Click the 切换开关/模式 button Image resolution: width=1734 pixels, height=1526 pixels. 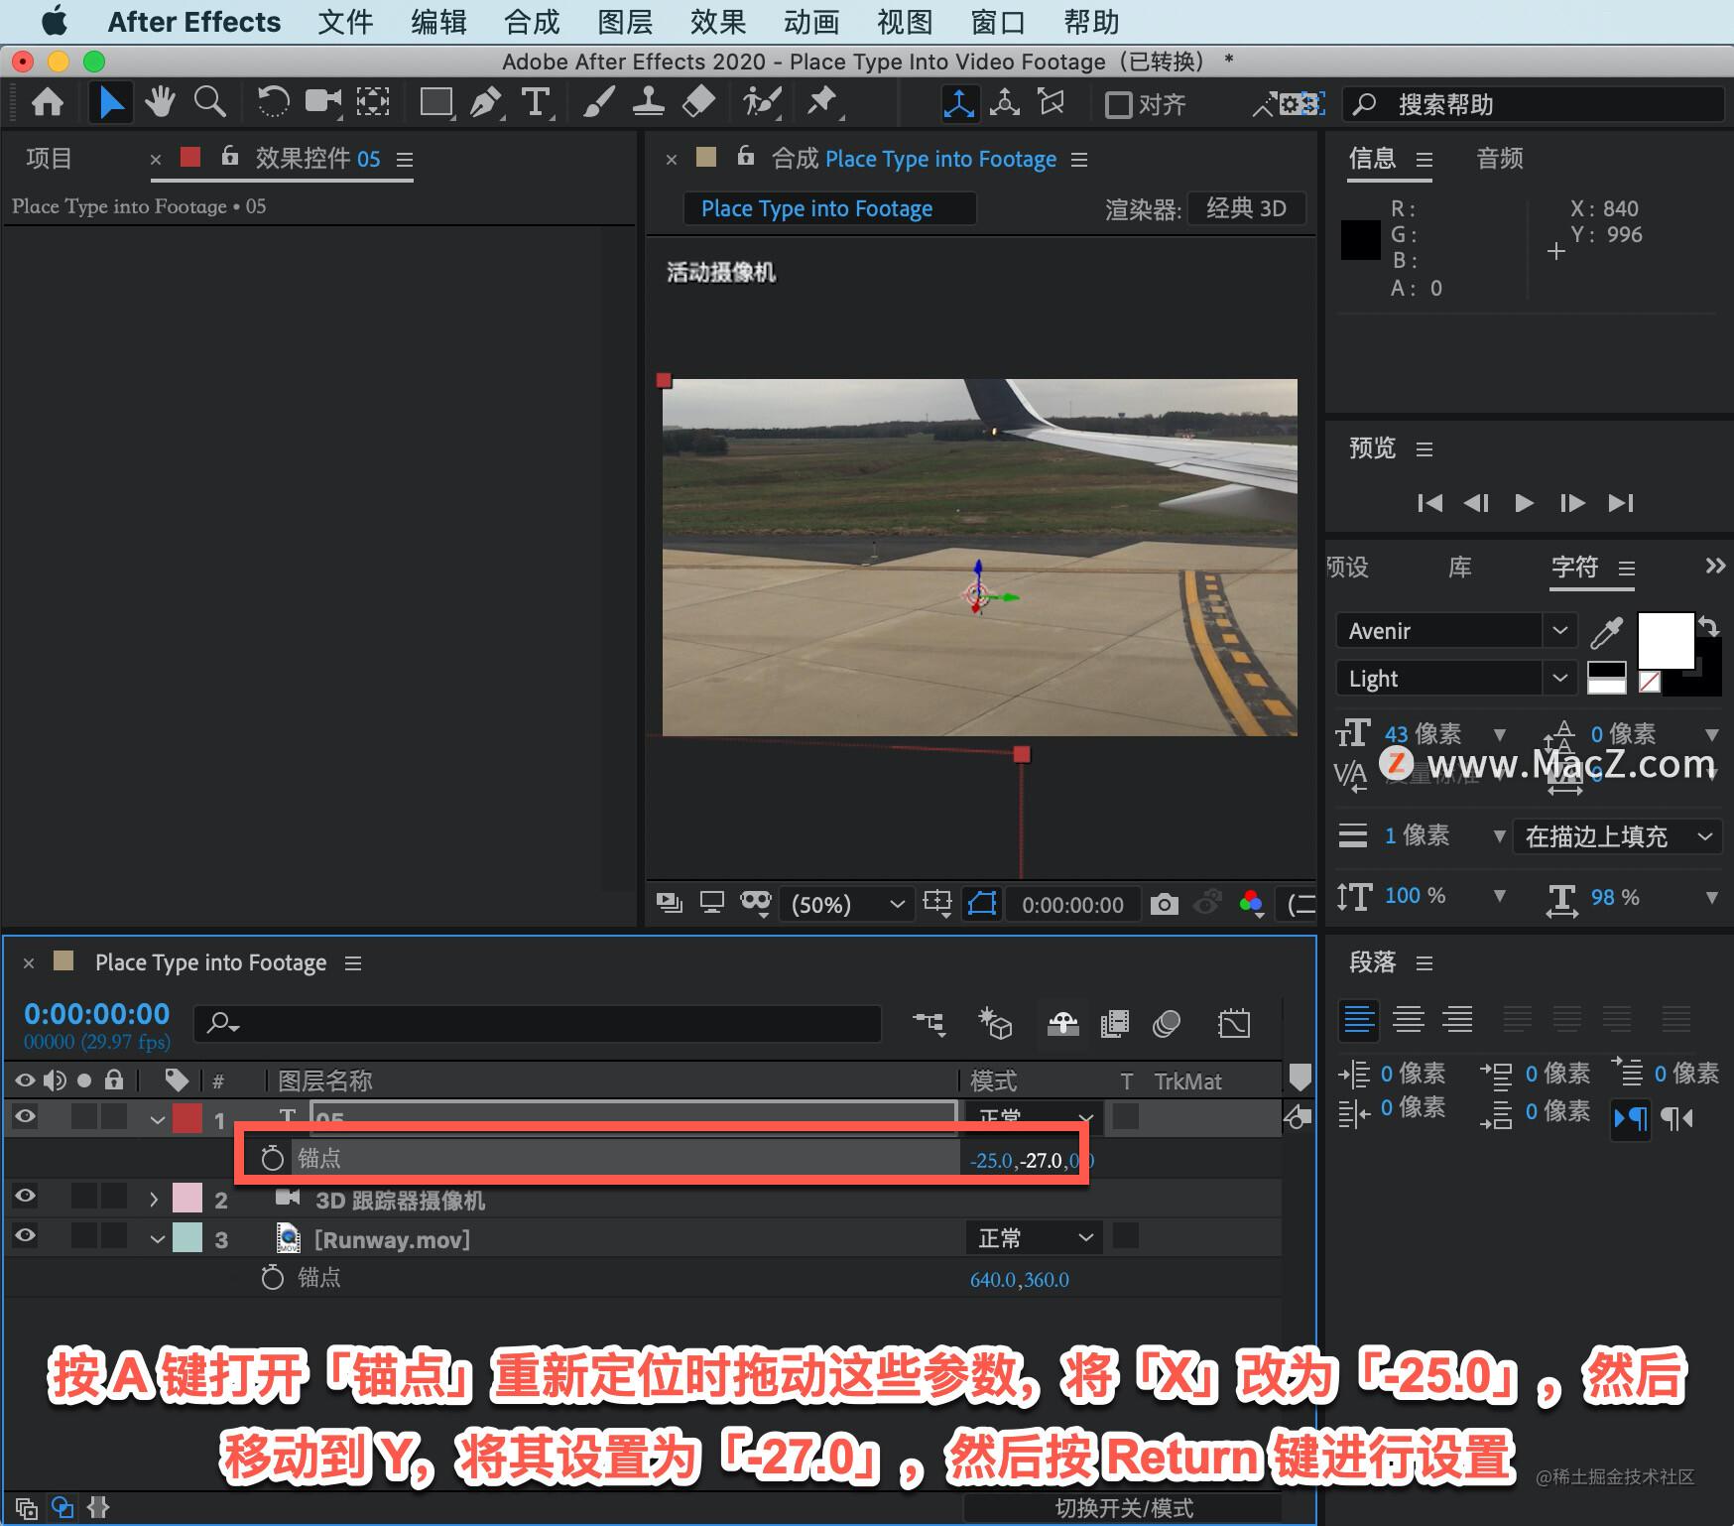1125,1508
